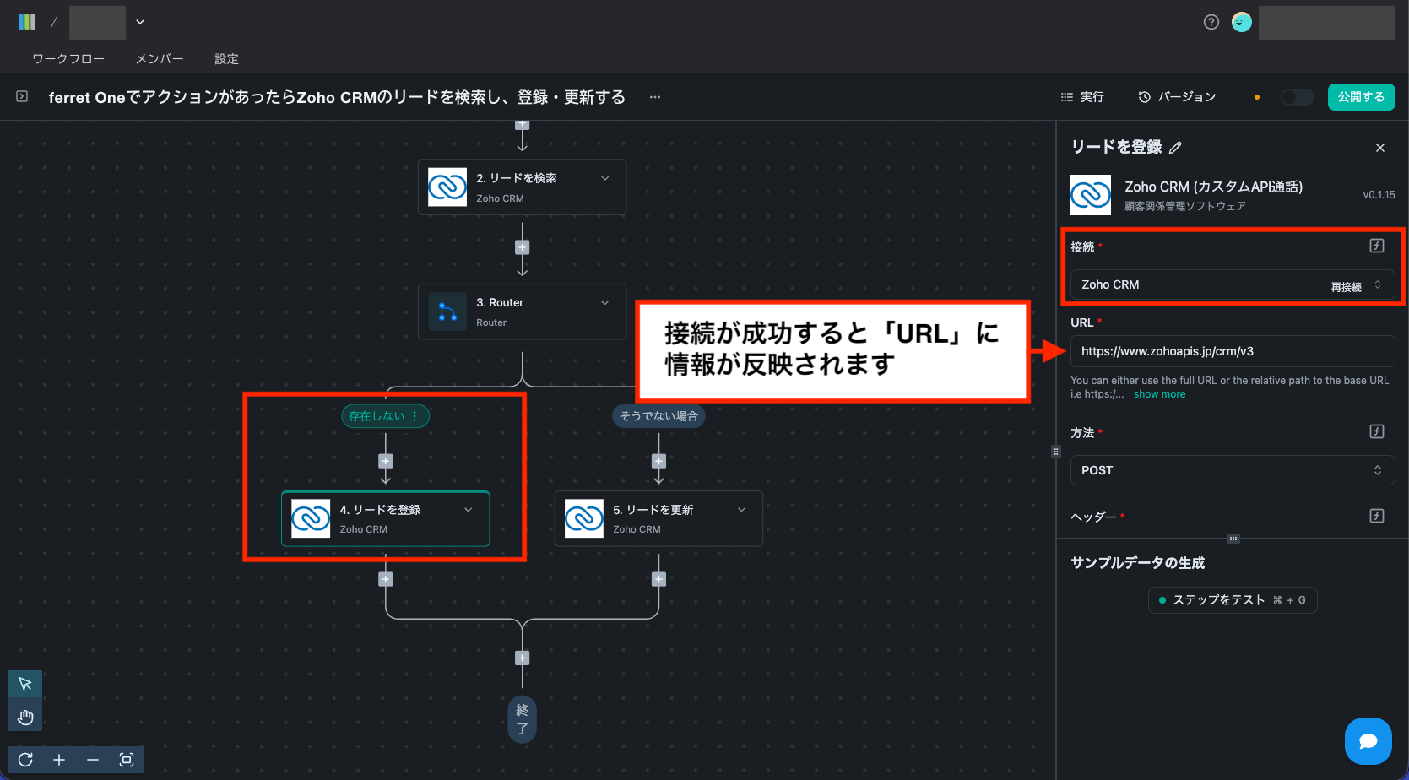This screenshot has width=1409, height=780.
Task: Edit the リードを登録 step name
Action: point(1175,148)
